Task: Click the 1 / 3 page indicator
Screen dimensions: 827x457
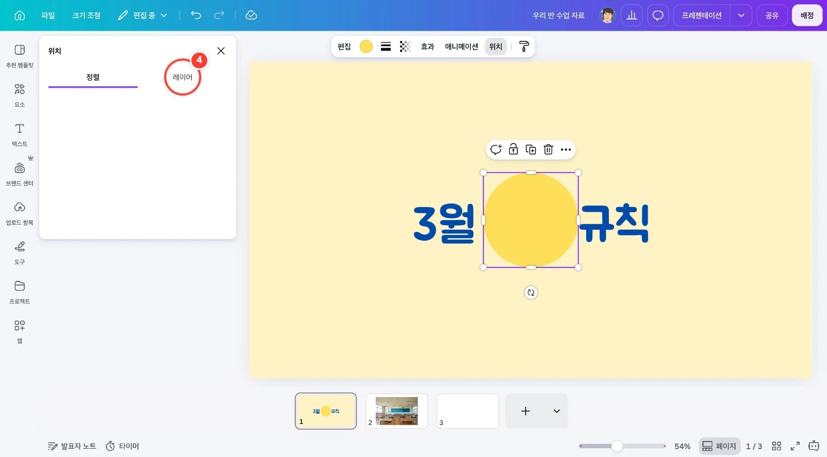Action: click(754, 446)
